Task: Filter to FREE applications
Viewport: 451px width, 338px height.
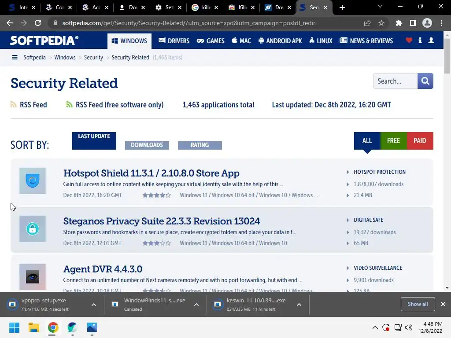Action: [x=393, y=140]
